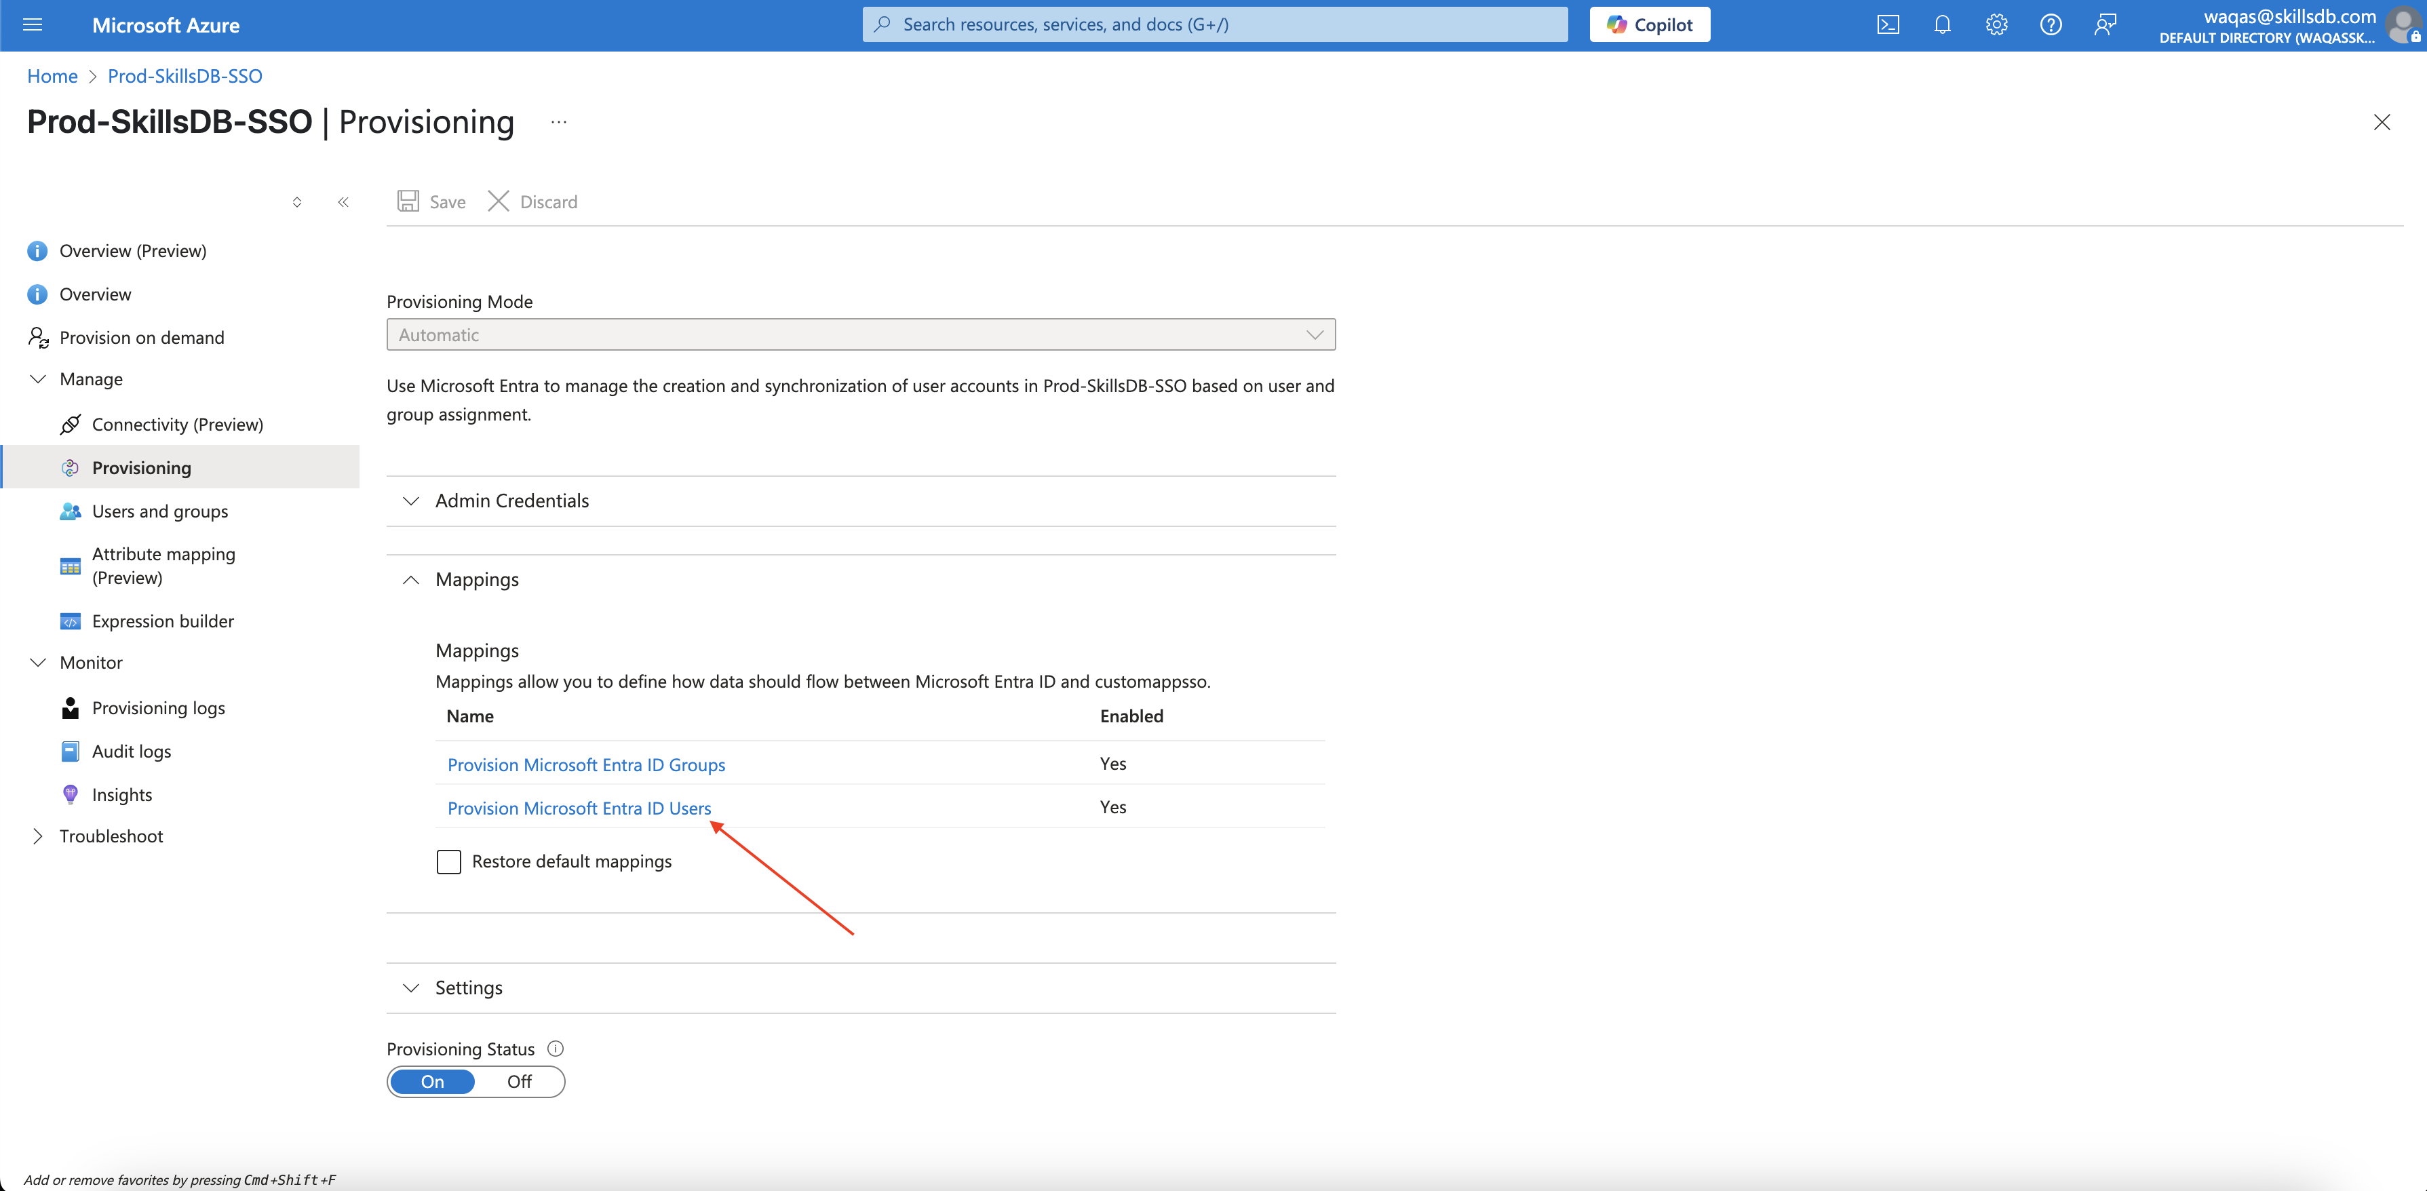Viewport: 2427px width, 1191px height.
Task: Open Connectivity (Preview)
Action: tap(177, 424)
